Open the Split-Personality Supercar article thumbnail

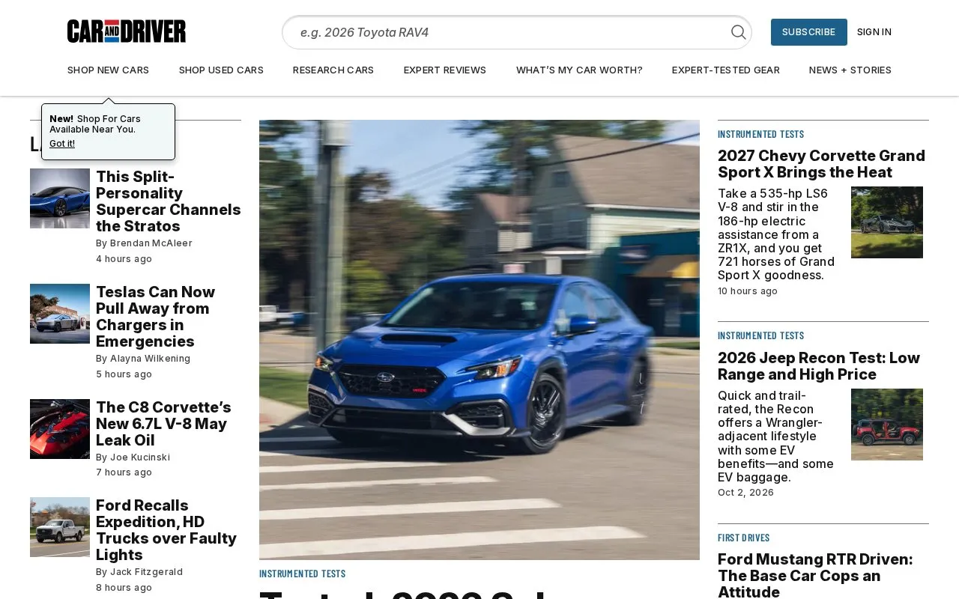pyautogui.click(x=60, y=198)
